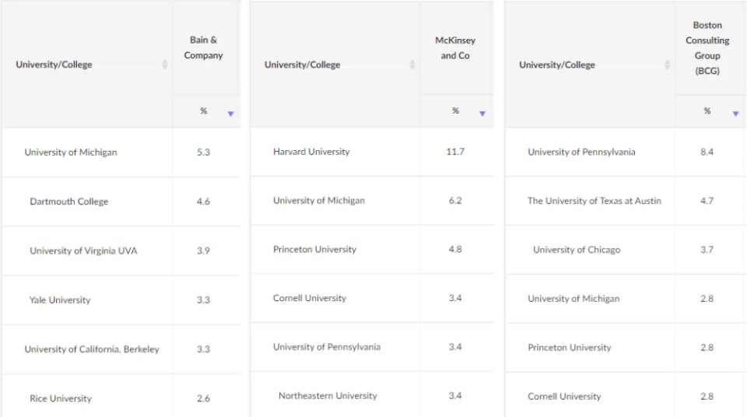Select the Bain & Company column header
The image size is (747, 417).
[x=204, y=47]
